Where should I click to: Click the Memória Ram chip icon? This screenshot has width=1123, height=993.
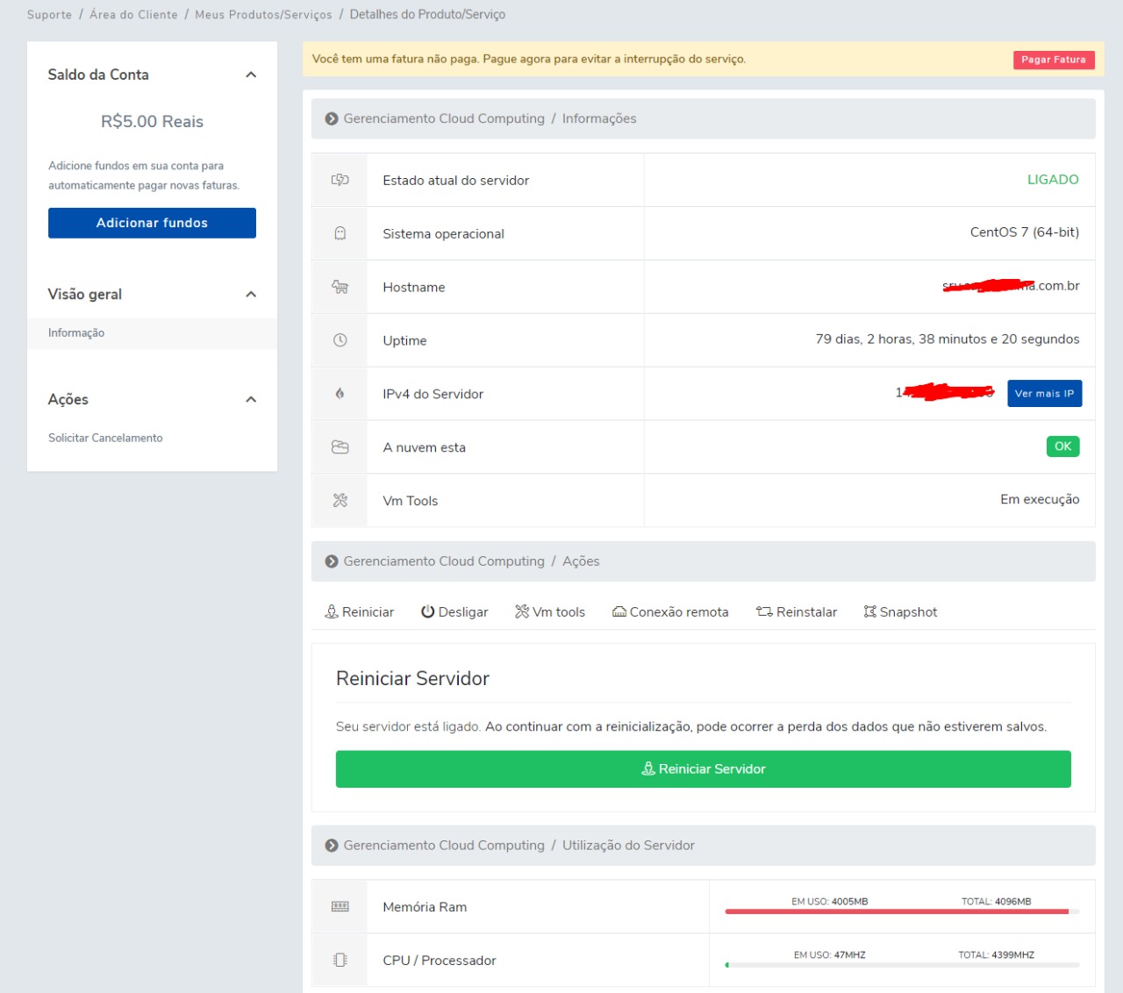coord(340,906)
